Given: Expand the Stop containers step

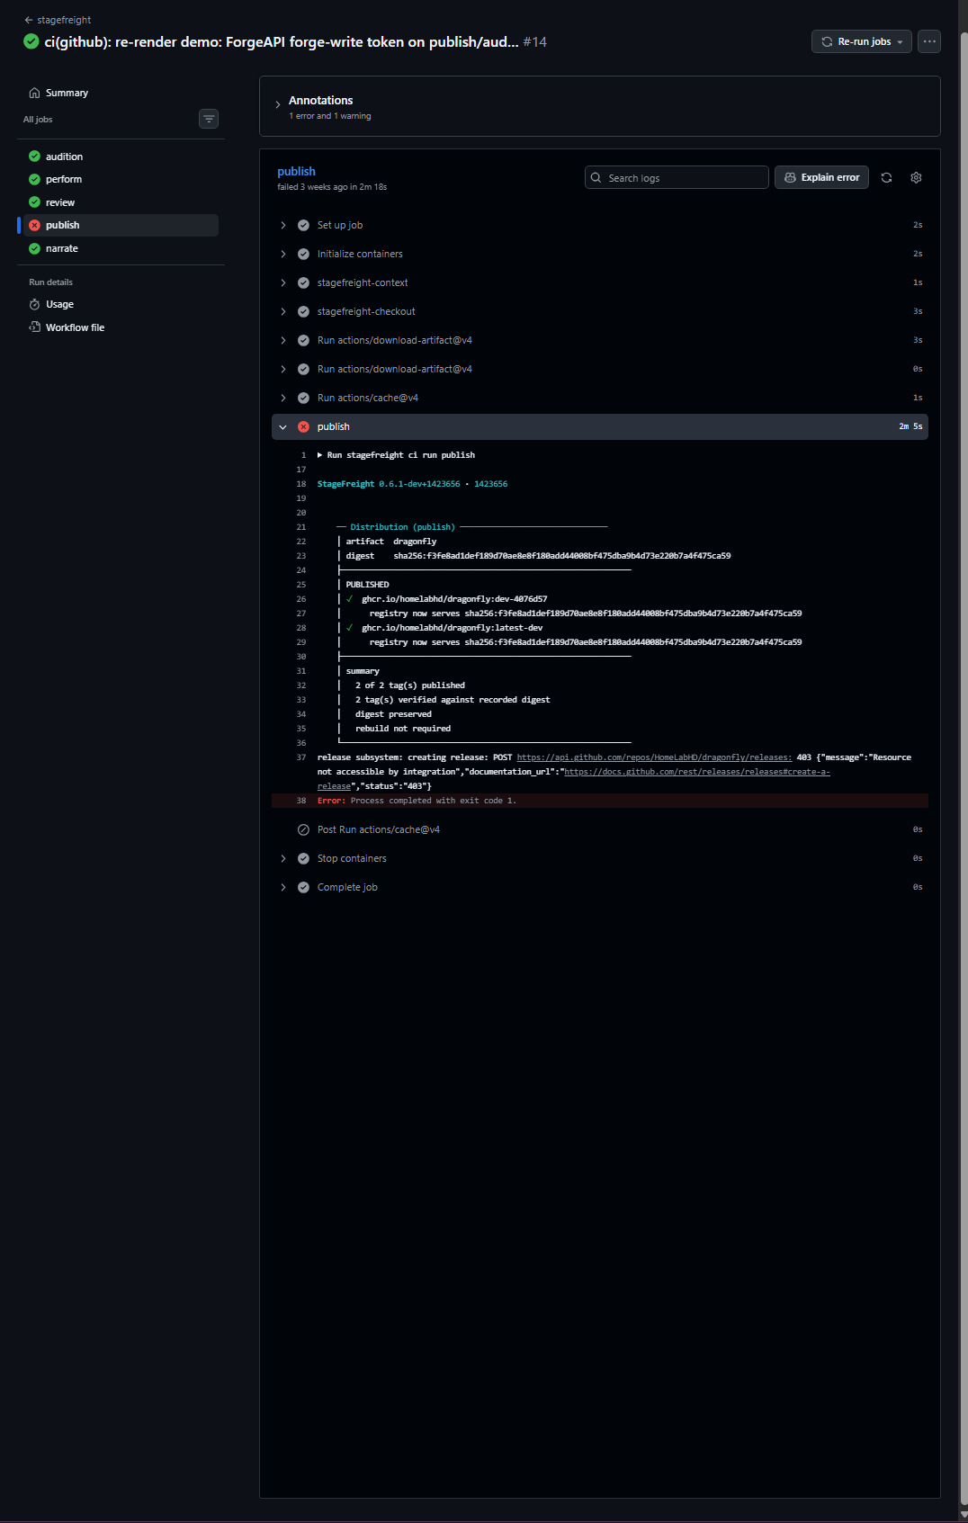Looking at the screenshot, I should tap(600, 858).
